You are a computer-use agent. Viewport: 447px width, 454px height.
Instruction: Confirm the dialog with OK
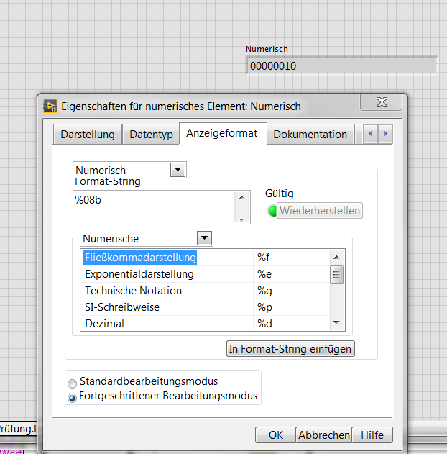(275, 435)
